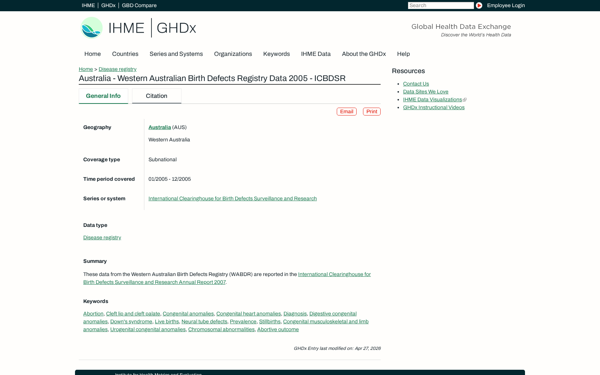Click Urogenital congenital anomalies keyword
Screen dimensions: 600x375
coord(148,330)
